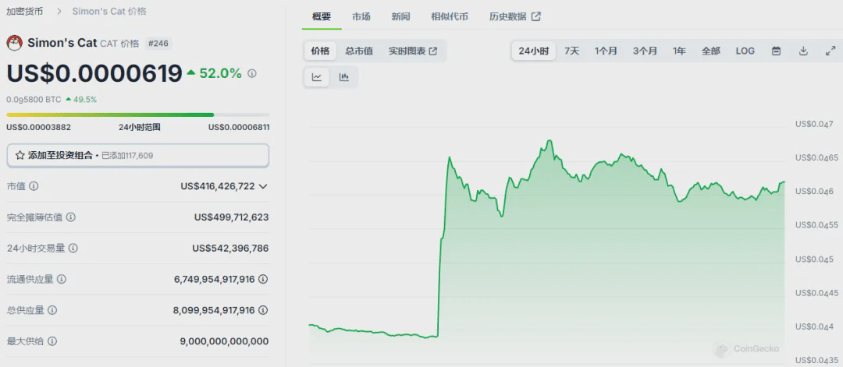This screenshot has width=843, height=367.
Task: Click the US$499,712,623 valuation value
Action: tap(232, 217)
